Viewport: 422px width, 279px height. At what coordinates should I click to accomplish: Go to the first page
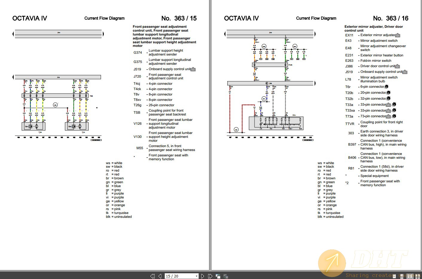coord(153,276)
